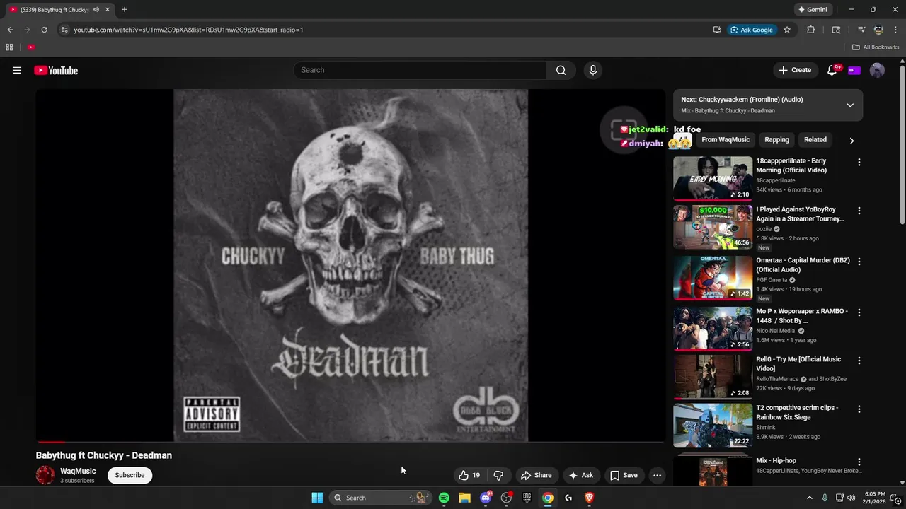Image resolution: width=906 pixels, height=509 pixels.
Task: Open Chrome three-dot menu
Action: [x=895, y=30]
